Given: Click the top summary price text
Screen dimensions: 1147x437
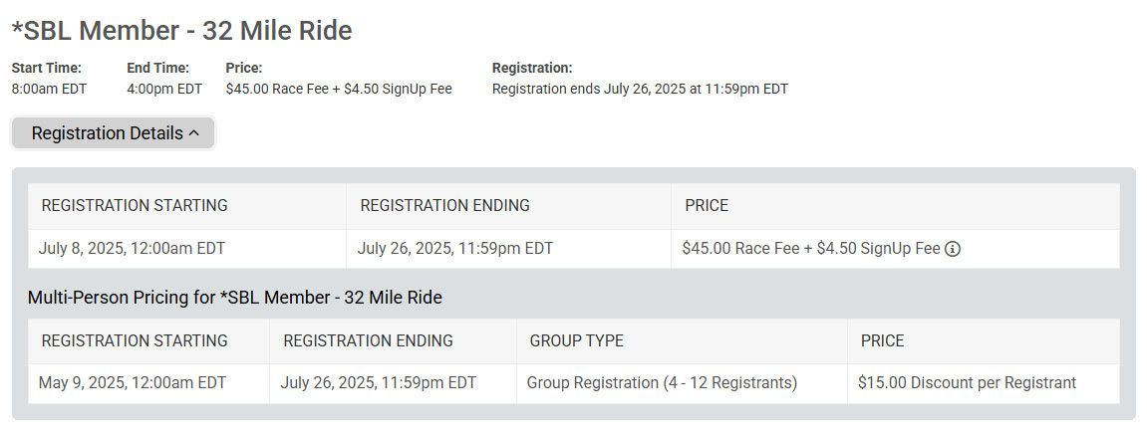Looking at the screenshot, I should tap(339, 90).
